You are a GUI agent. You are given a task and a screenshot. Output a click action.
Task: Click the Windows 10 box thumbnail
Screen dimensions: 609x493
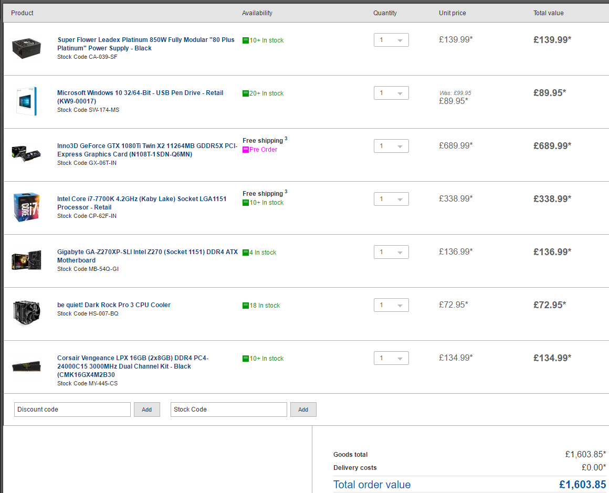click(x=26, y=101)
